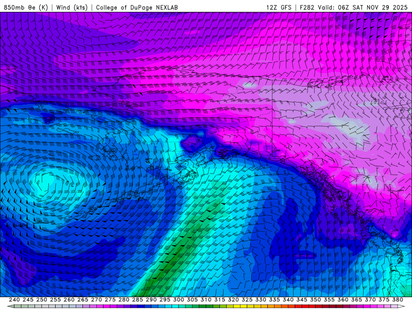Select the 315 value on the color scale
This screenshot has width=412, height=309.
220,300
